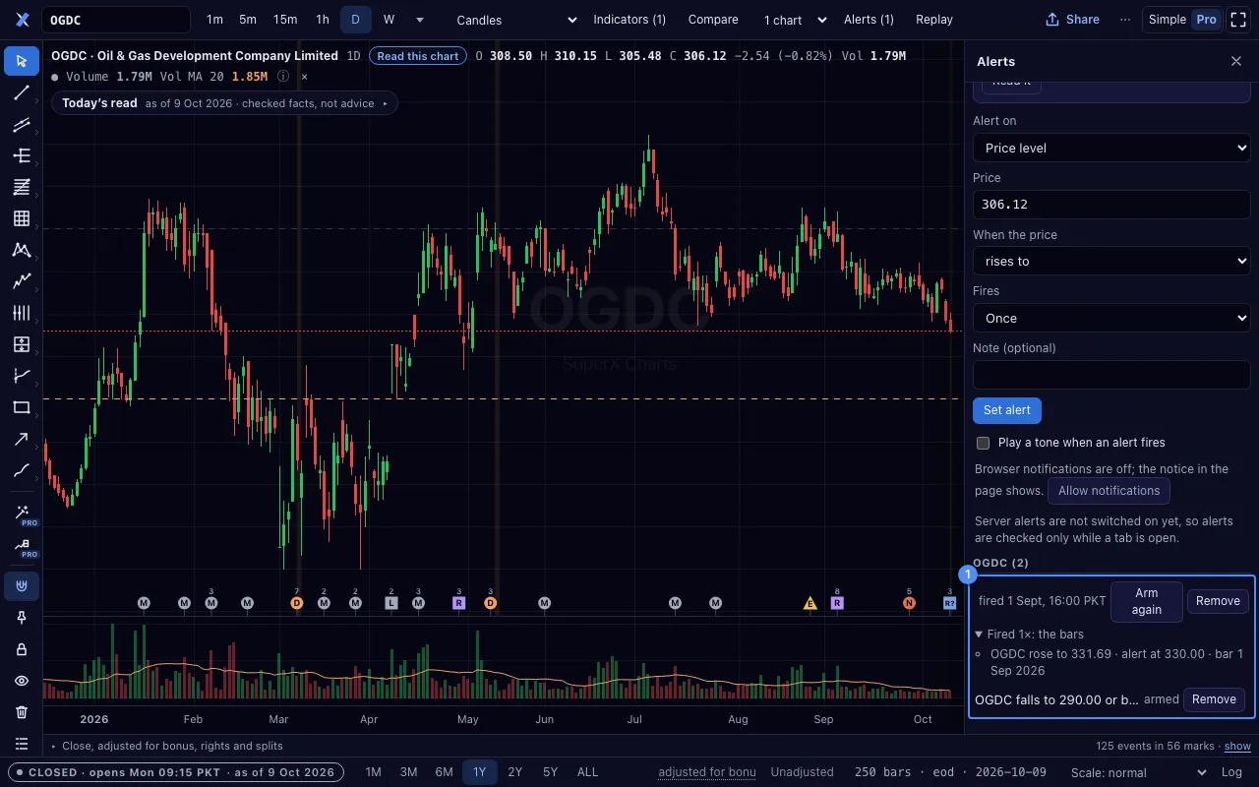The height and width of the screenshot is (787, 1259).
Task: Toggle lock all drawings
Action: click(x=22, y=649)
